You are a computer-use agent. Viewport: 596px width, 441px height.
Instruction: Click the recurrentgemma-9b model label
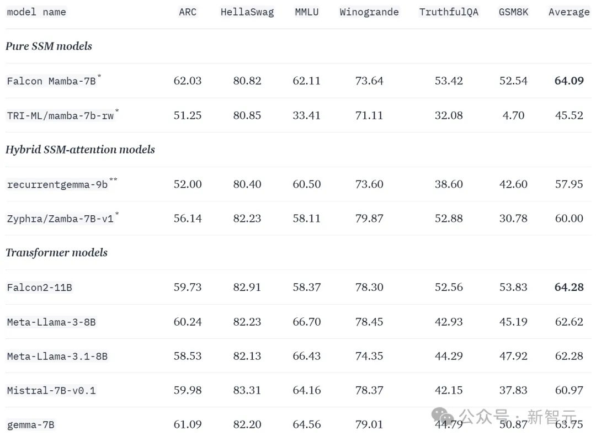click(x=57, y=184)
